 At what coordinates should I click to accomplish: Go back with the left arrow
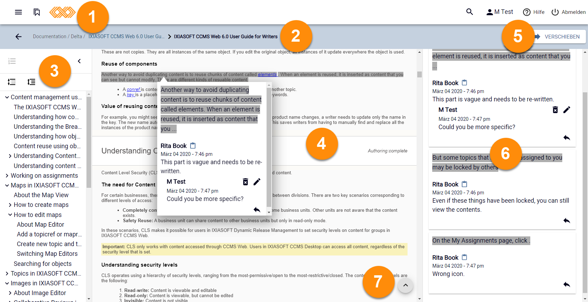click(x=18, y=36)
